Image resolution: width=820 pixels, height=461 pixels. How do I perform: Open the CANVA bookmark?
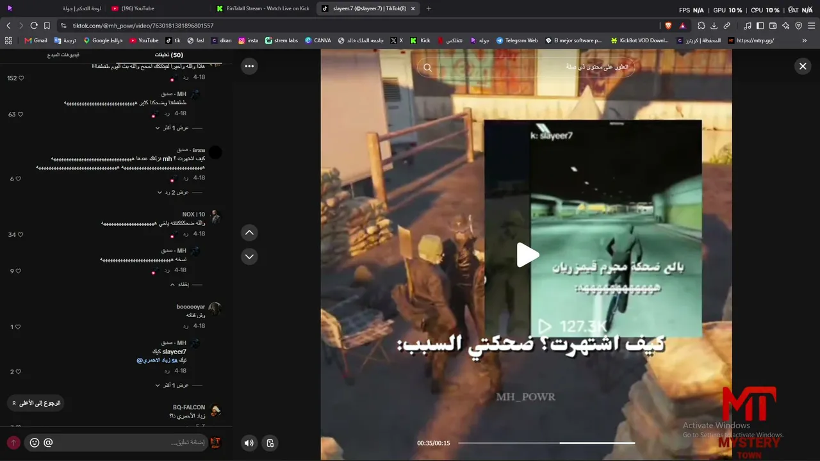click(x=318, y=40)
